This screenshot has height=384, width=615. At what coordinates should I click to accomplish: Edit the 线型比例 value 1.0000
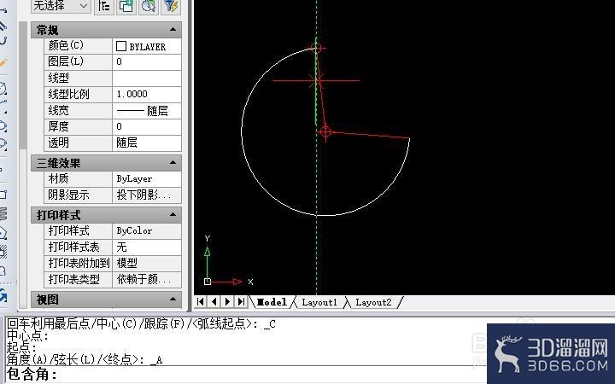point(147,95)
